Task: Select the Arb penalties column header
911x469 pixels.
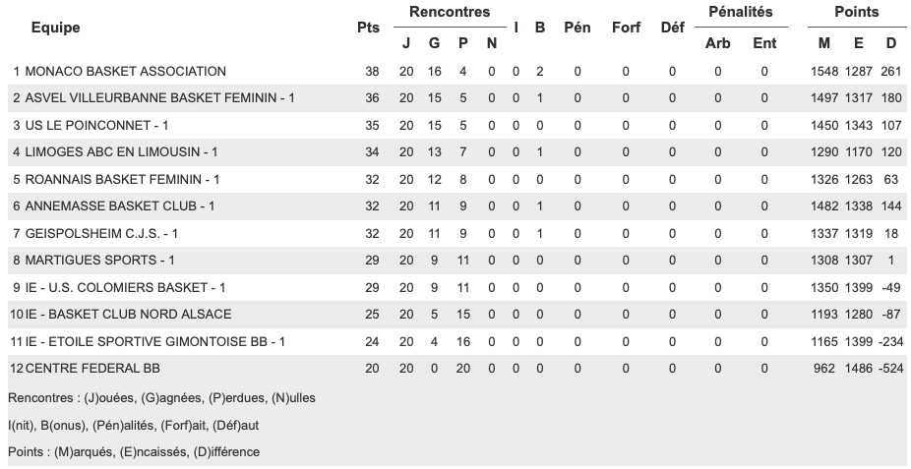Action: click(718, 43)
